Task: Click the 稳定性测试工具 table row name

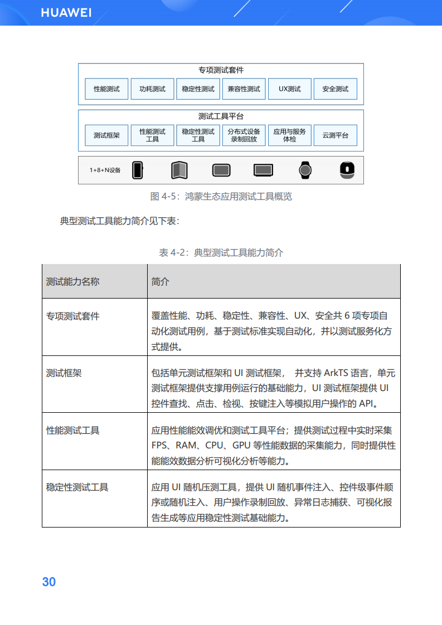Action: (77, 487)
